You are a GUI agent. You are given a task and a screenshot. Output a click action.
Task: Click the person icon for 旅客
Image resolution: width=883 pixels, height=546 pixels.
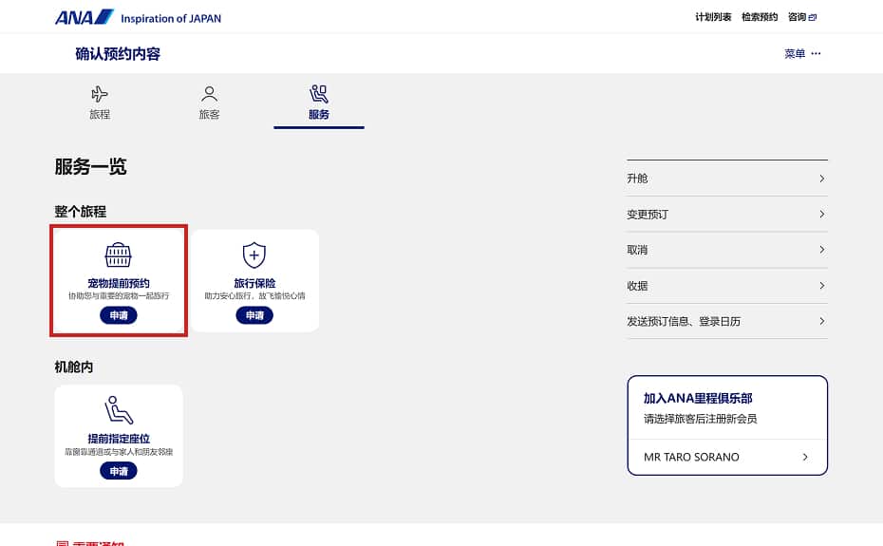(209, 93)
